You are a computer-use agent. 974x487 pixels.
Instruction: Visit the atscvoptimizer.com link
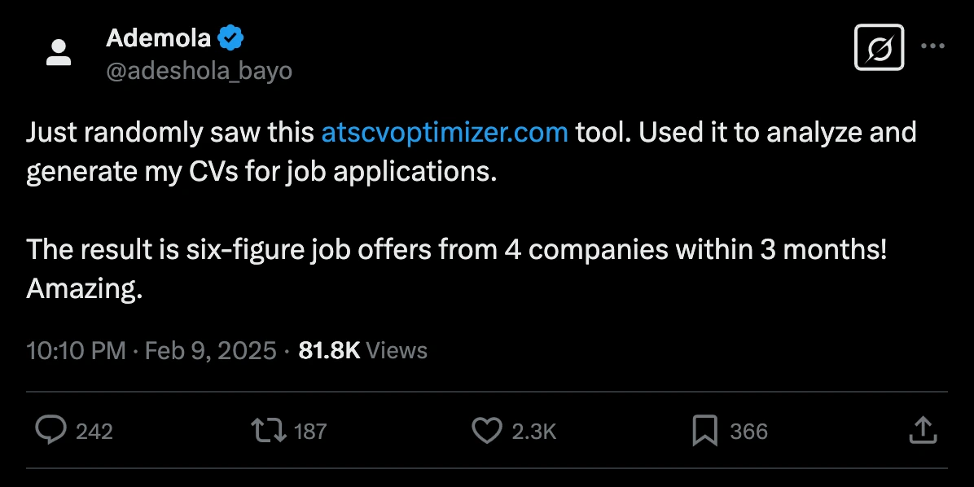pyautogui.click(x=445, y=132)
